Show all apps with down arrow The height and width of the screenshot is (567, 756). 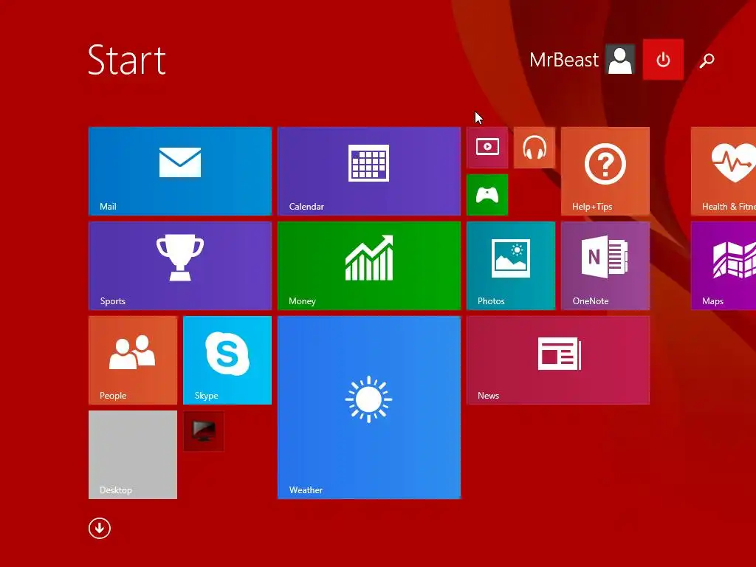click(100, 528)
